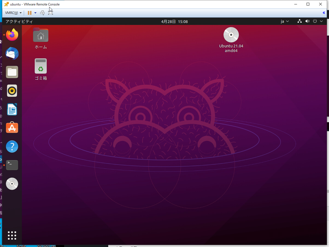Expand the power options dropdown arrow
Screen dimensions: 329x247
(x=35, y=13)
